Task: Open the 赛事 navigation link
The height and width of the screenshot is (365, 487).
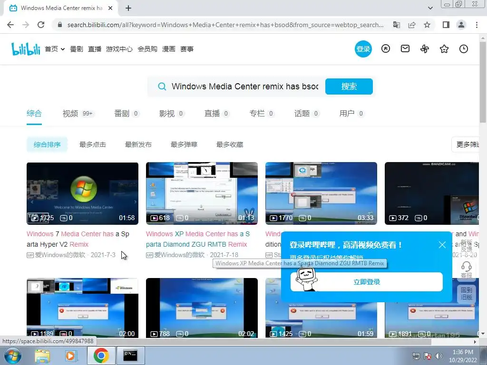Action: [186, 49]
